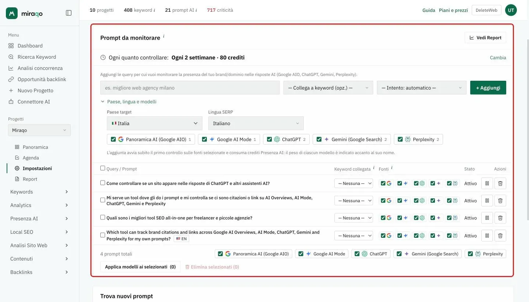This screenshot has width=529, height=302.
Task: Uncheck Perplexity model with weight 2
Action: (x=400, y=139)
